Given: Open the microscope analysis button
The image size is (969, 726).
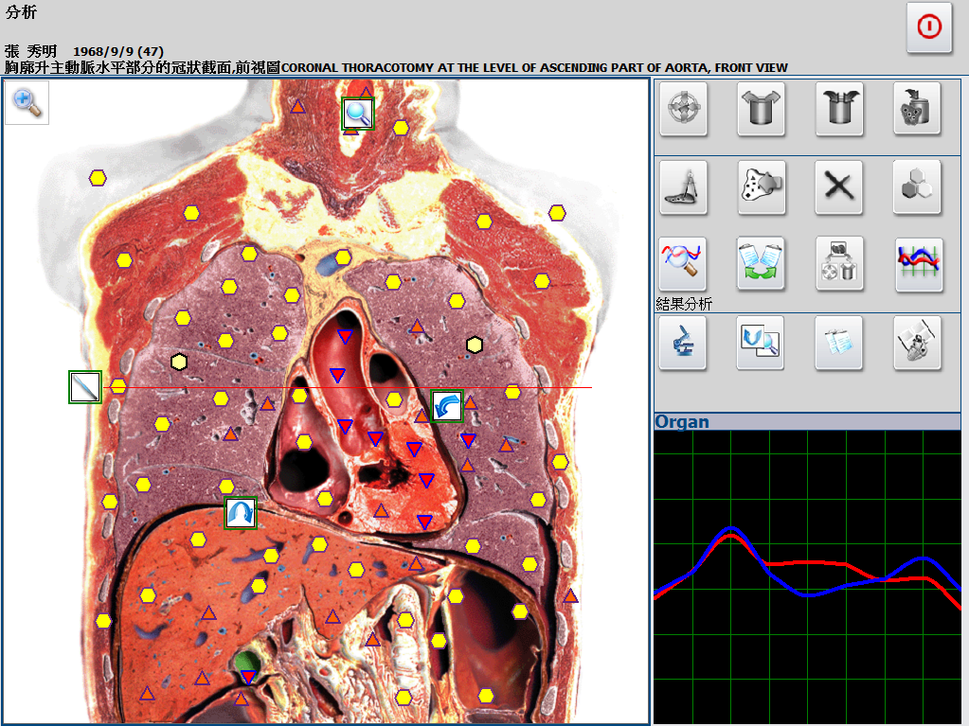Looking at the screenshot, I should click(x=683, y=343).
